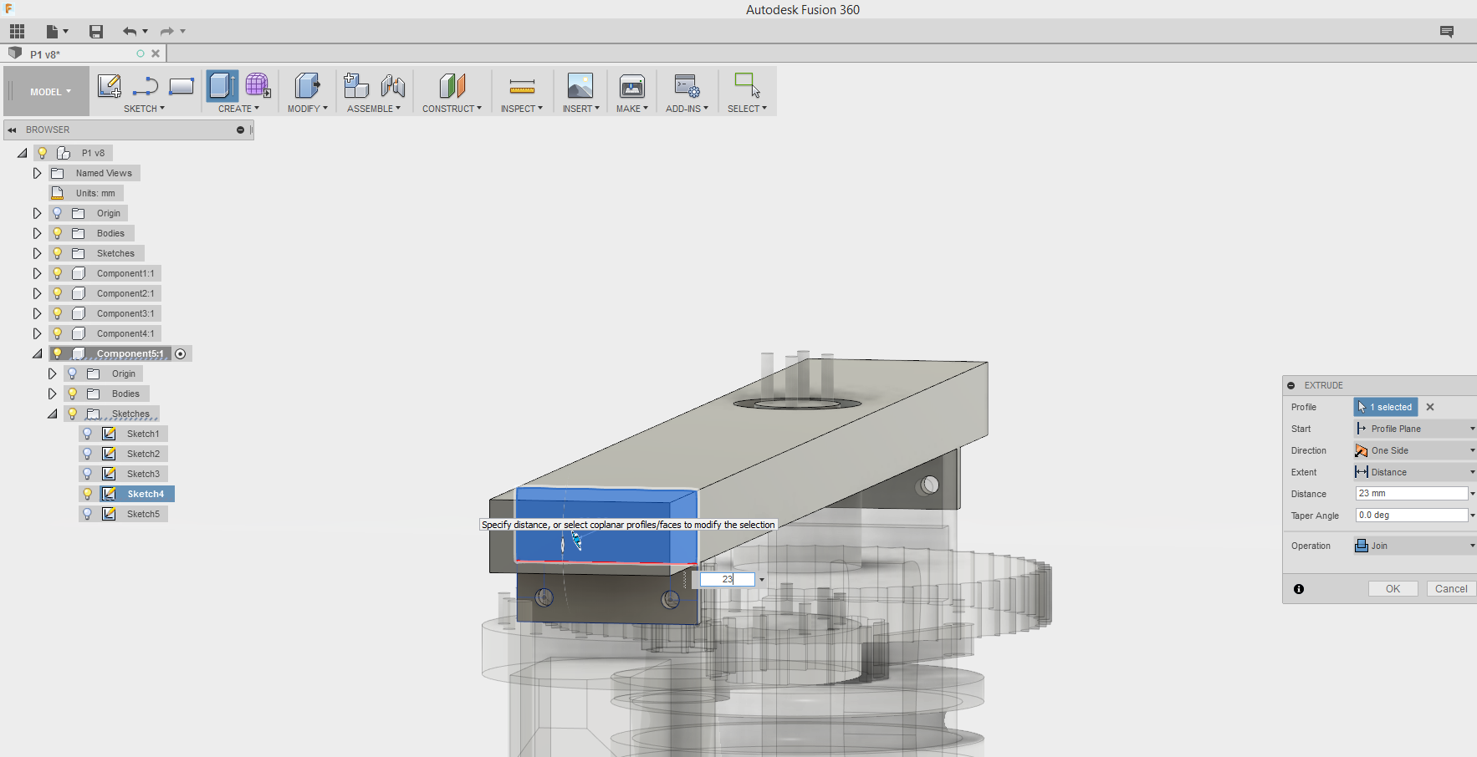This screenshot has height=757, width=1477.
Task: Select Sketch3 in the browser tree
Action: click(143, 474)
